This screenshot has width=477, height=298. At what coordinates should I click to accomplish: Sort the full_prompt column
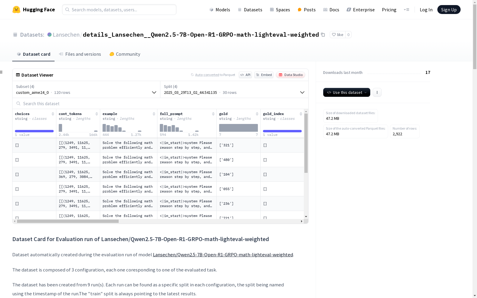tap(213, 114)
